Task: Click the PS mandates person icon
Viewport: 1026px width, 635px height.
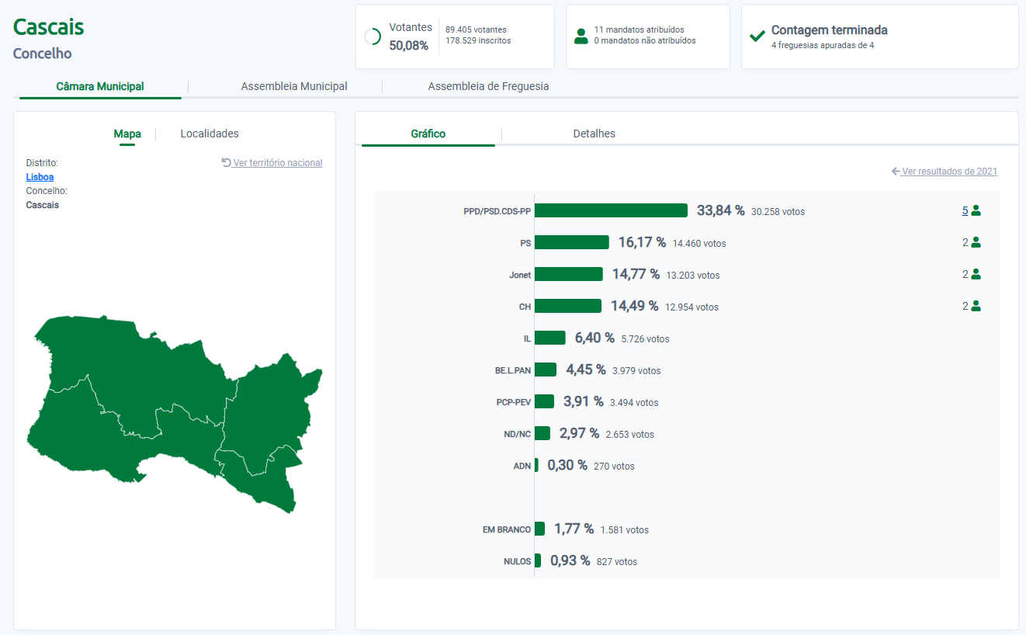Action: click(976, 242)
